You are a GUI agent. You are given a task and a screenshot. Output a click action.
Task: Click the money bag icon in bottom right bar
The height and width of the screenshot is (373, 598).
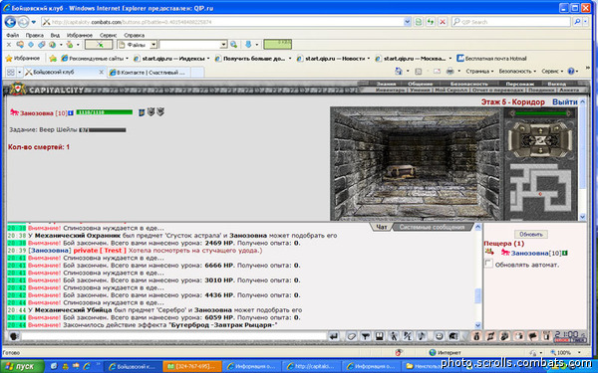[x=476, y=336]
